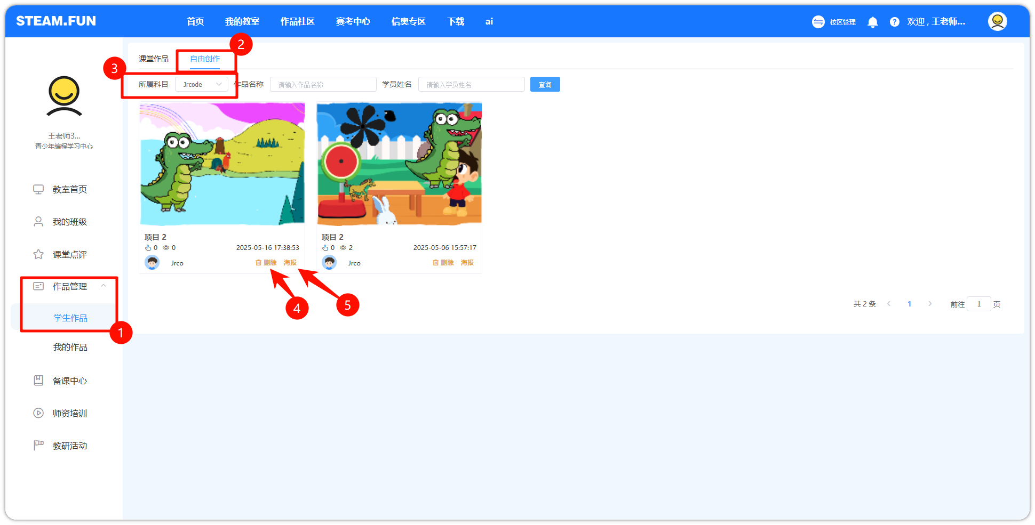Open 海报 for project dated 2025-05-16
The height and width of the screenshot is (525, 1035).
click(x=290, y=263)
